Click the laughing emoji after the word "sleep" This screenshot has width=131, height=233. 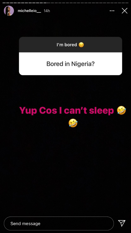pyautogui.click(x=121, y=111)
